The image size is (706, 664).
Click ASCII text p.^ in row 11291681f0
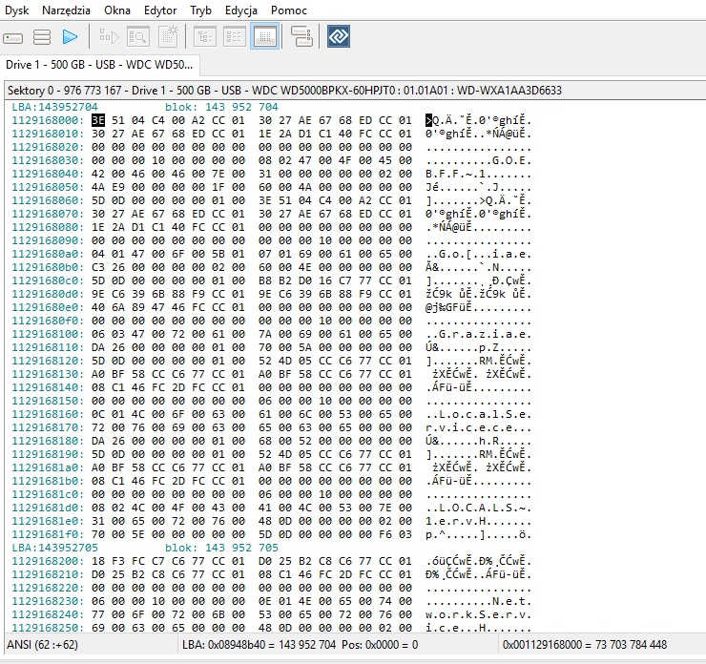[435, 535]
